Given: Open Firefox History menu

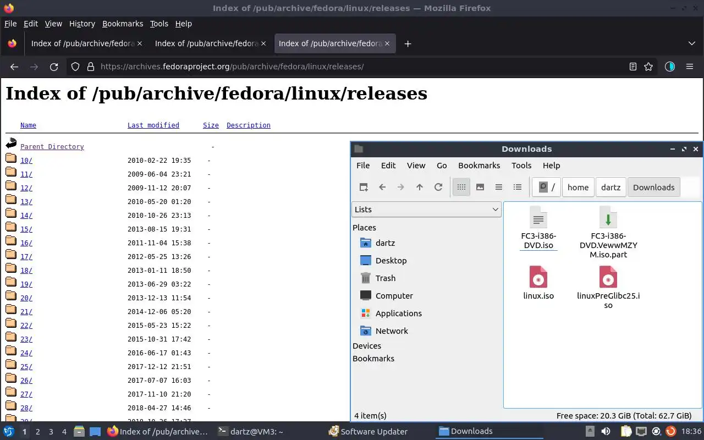Looking at the screenshot, I should (82, 24).
